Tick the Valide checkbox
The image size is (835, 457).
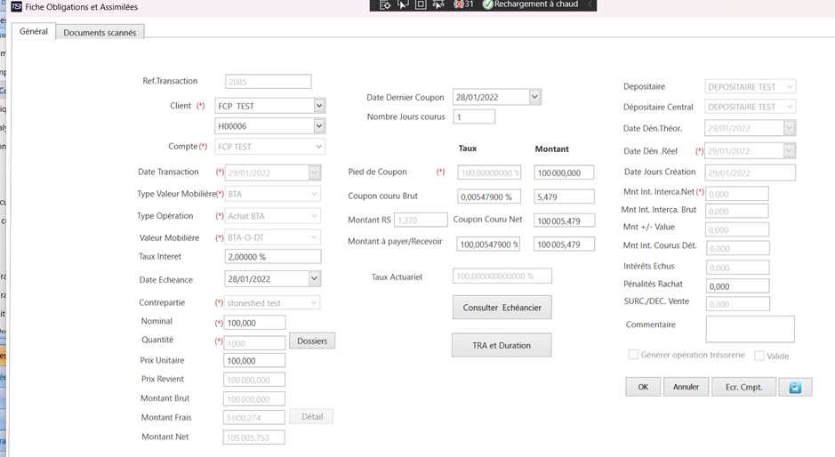click(x=759, y=356)
